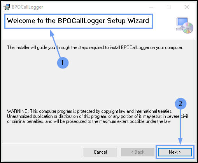198x163 pixels.
Task: Click the arrowhead pointing at the welcome heading
Action: (x=52, y=33)
